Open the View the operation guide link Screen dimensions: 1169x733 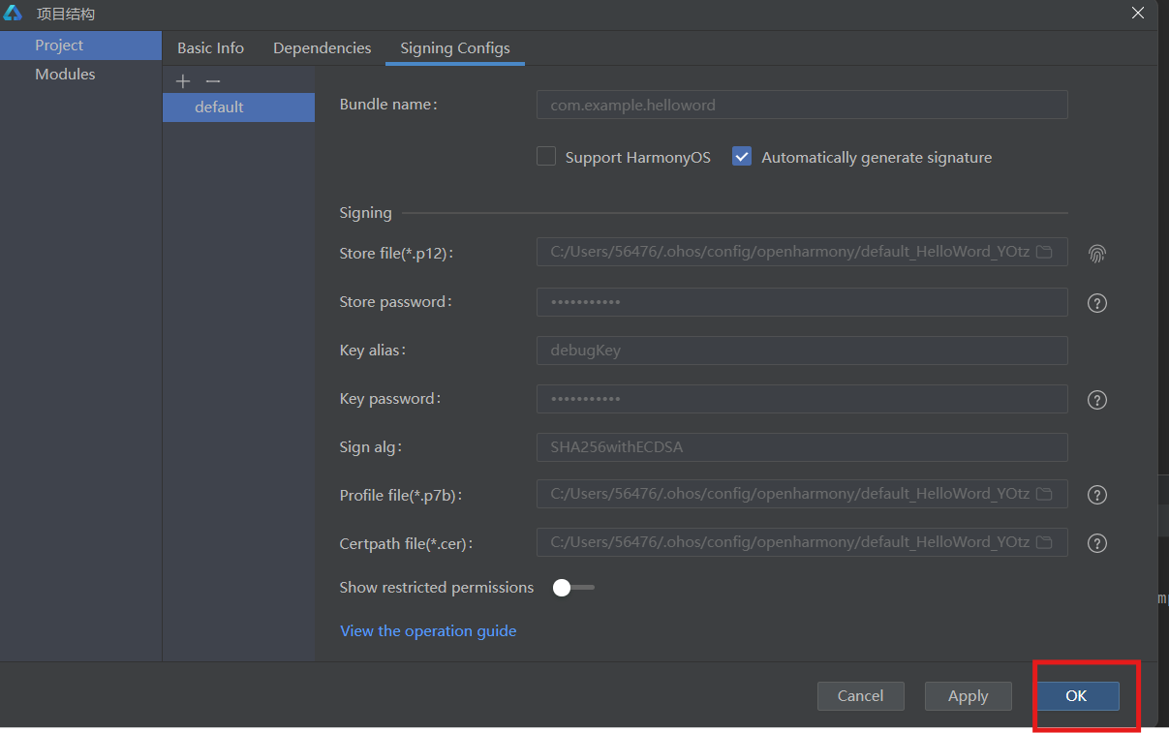click(x=428, y=631)
